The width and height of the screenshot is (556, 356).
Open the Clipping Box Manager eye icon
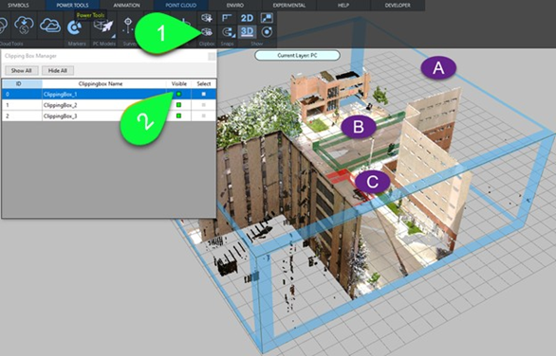coord(207,32)
